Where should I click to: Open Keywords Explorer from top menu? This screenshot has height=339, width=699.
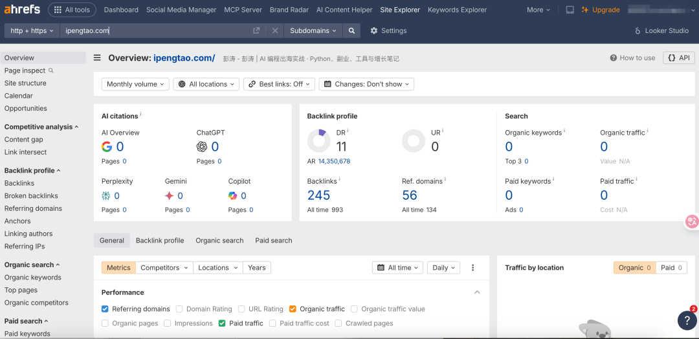pyautogui.click(x=457, y=10)
